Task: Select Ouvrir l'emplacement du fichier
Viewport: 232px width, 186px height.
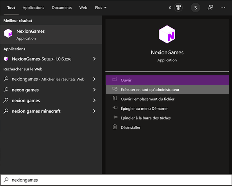Action: [x=167, y=99]
